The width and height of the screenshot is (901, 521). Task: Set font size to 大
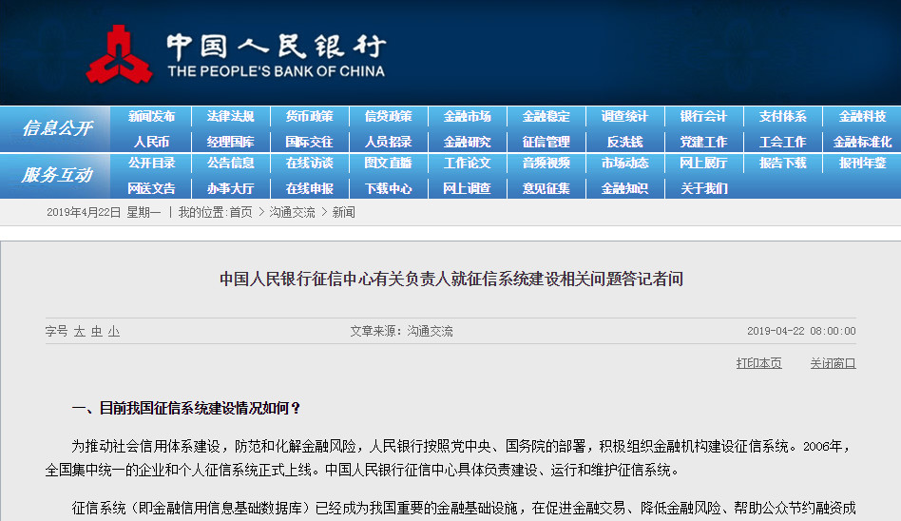click(79, 331)
